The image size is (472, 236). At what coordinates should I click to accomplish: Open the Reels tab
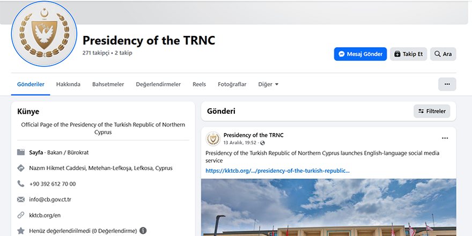[x=199, y=84]
